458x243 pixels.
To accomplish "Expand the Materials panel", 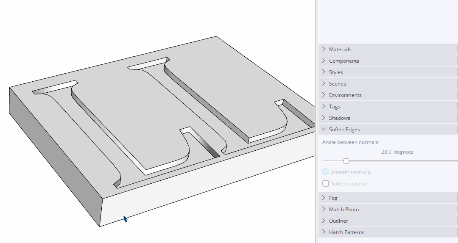I will tap(388, 49).
